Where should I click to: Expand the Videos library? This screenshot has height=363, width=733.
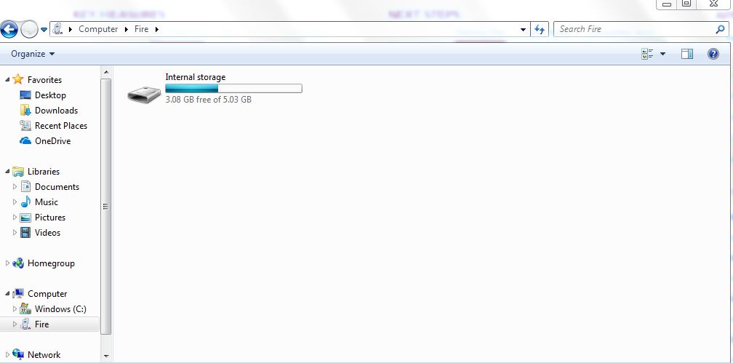click(15, 233)
